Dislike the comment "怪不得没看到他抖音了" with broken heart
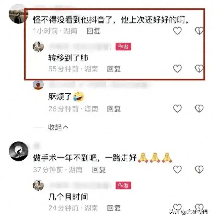This screenshot has width=213, height=219. tap(199, 31)
